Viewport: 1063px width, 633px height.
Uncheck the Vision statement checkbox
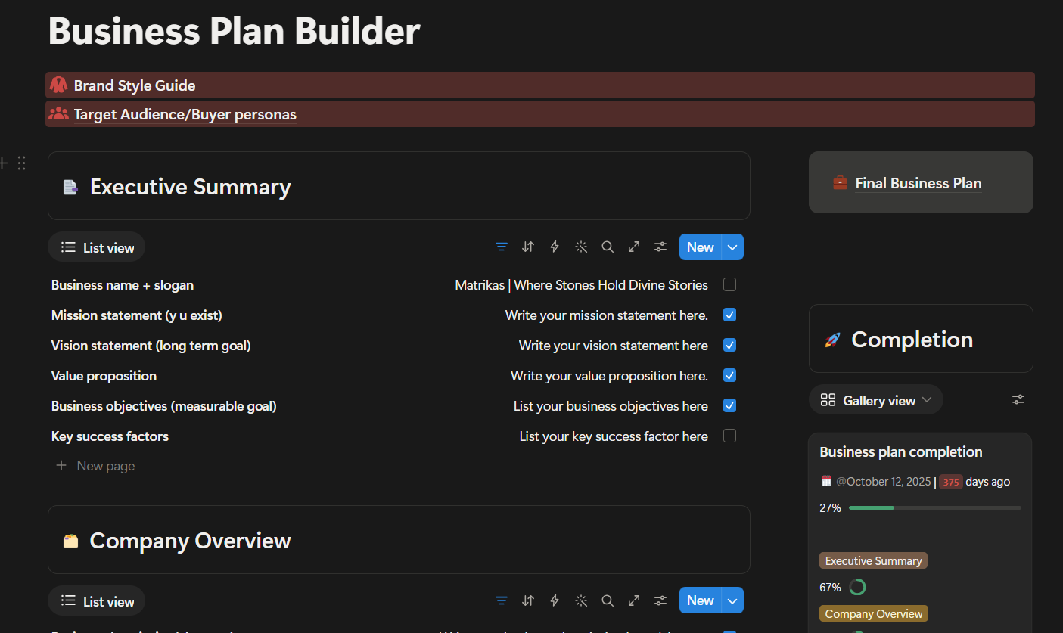click(x=729, y=345)
